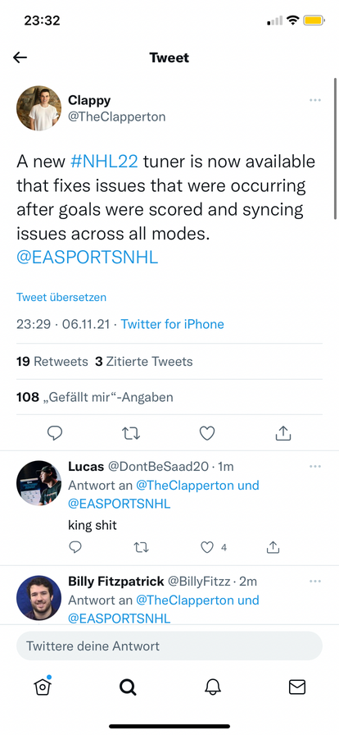The height and width of the screenshot is (735, 339).
Task: Open more options on Billy Fitzpatrick's reply
Action: [315, 581]
